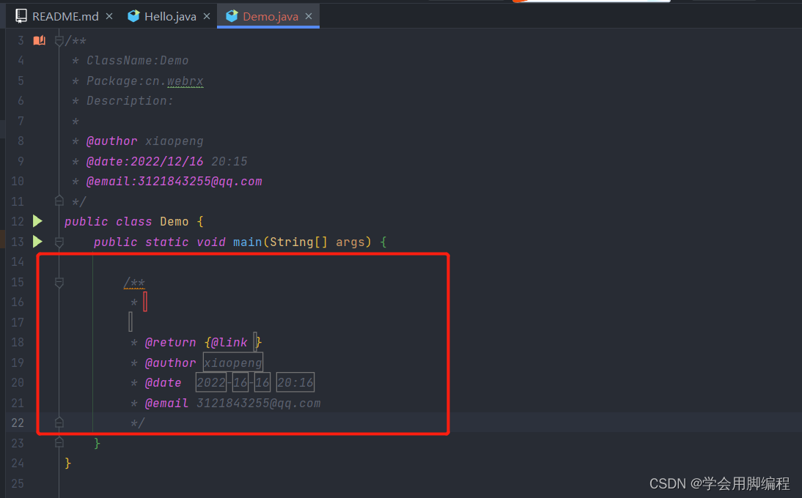The height and width of the screenshot is (498, 802).
Task: Click the Hello.java class file icon
Action: coord(133,16)
